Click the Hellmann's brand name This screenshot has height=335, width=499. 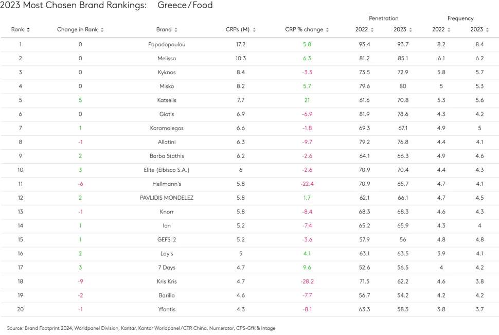166,184
